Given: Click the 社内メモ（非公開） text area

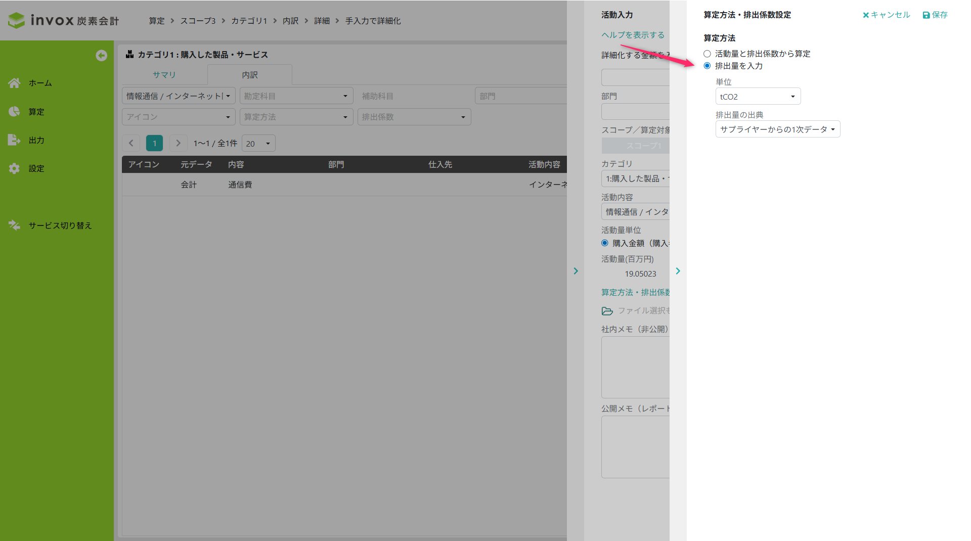Looking at the screenshot, I should click(x=636, y=367).
